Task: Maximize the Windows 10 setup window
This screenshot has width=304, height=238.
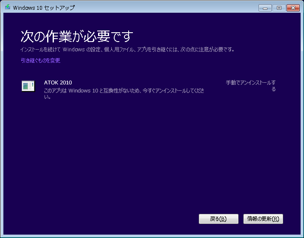Action: tap(279, 8)
